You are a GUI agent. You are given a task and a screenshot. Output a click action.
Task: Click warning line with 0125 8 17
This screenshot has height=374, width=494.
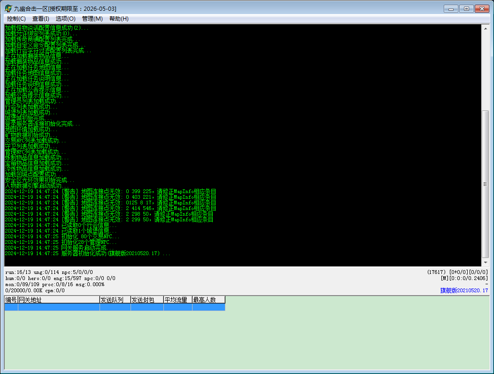tap(110, 203)
